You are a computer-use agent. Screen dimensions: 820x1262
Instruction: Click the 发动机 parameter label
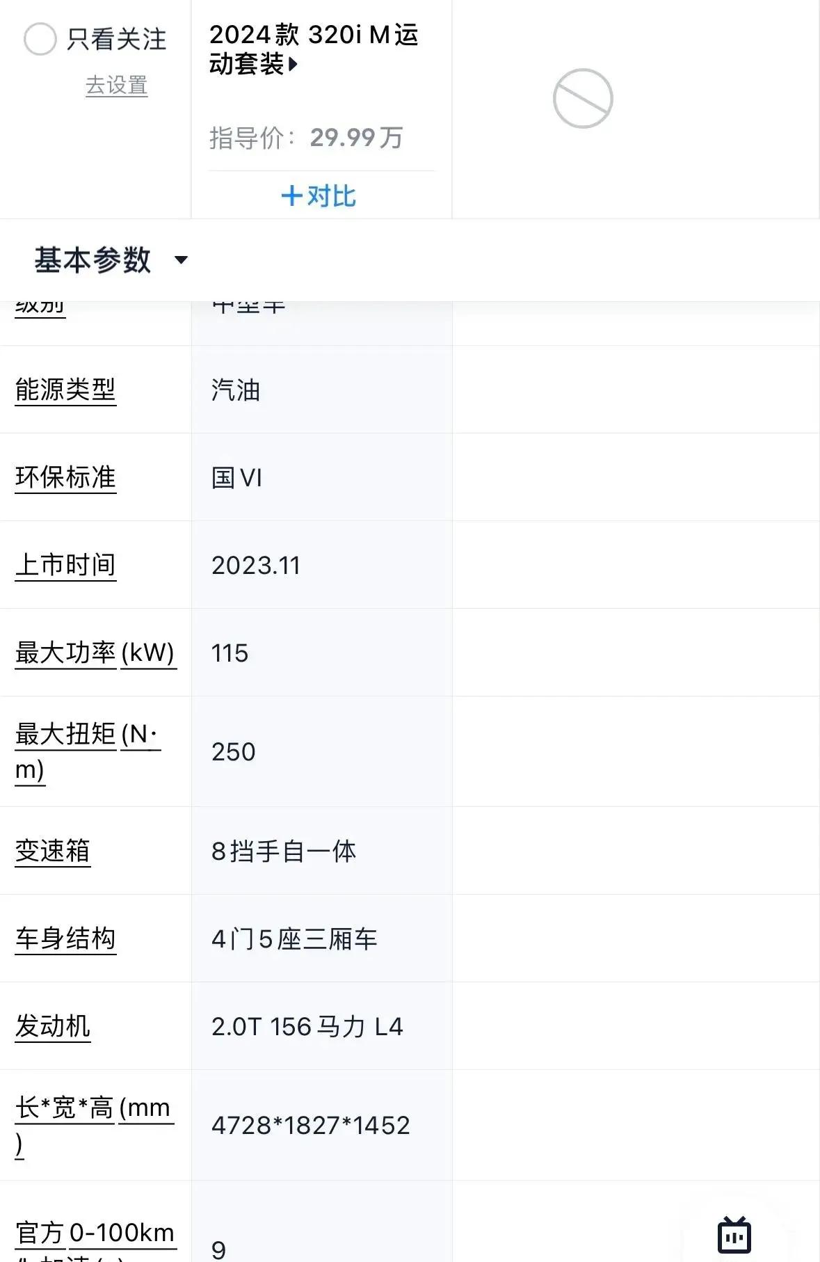(x=53, y=1026)
